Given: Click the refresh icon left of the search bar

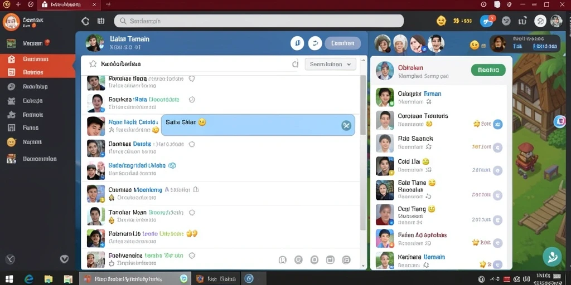Looking at the screenshot, I should coord(85,21).
